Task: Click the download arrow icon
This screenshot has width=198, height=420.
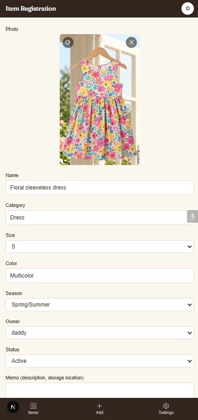Action: (192, 216)
